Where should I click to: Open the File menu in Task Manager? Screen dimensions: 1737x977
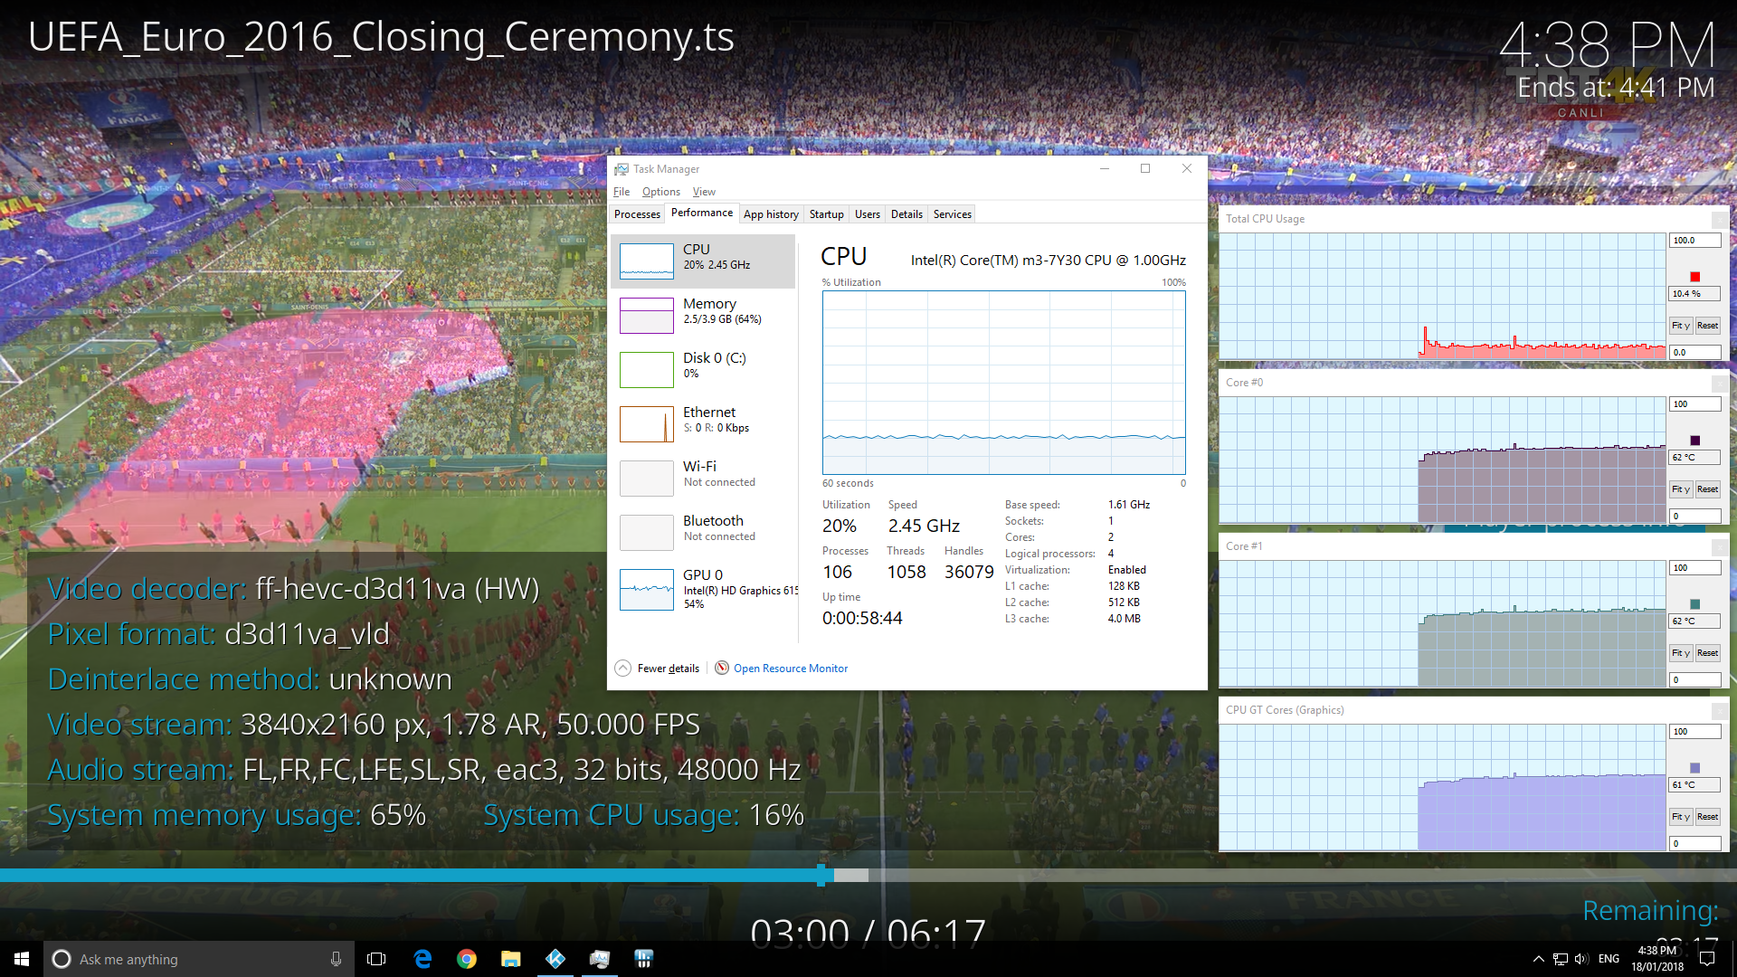click(622, 192)
